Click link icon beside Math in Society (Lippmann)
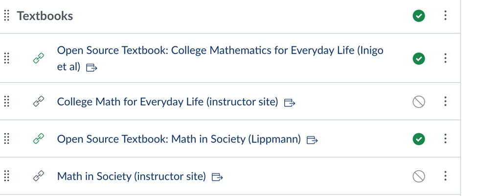This screenshot has height=196, width=477. (39, 139)
